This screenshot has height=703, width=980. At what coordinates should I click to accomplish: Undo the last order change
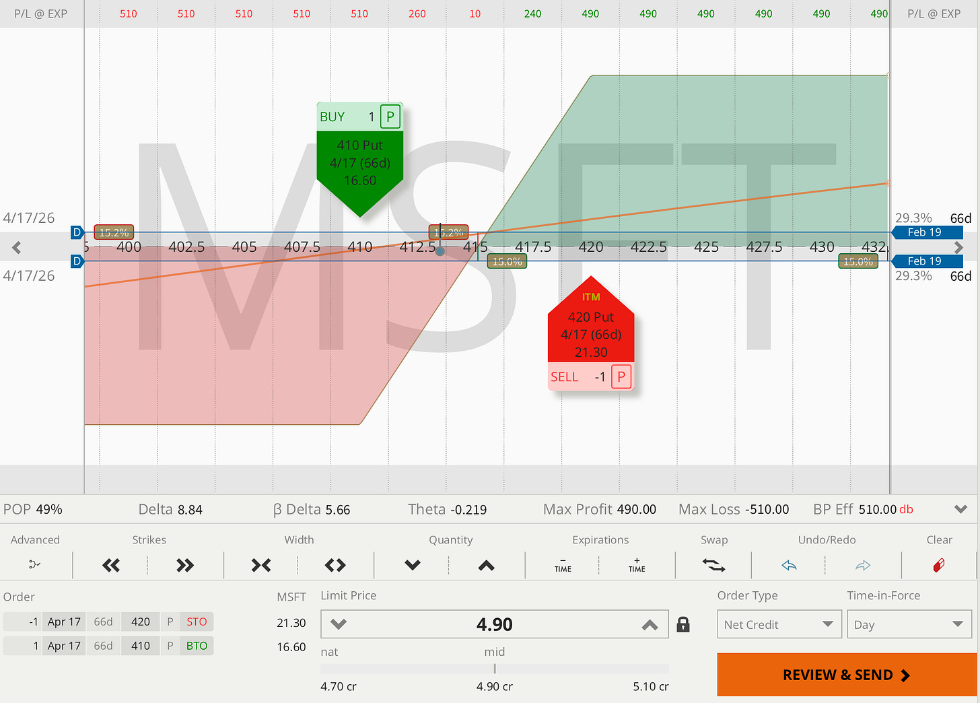tap(789, 566)
